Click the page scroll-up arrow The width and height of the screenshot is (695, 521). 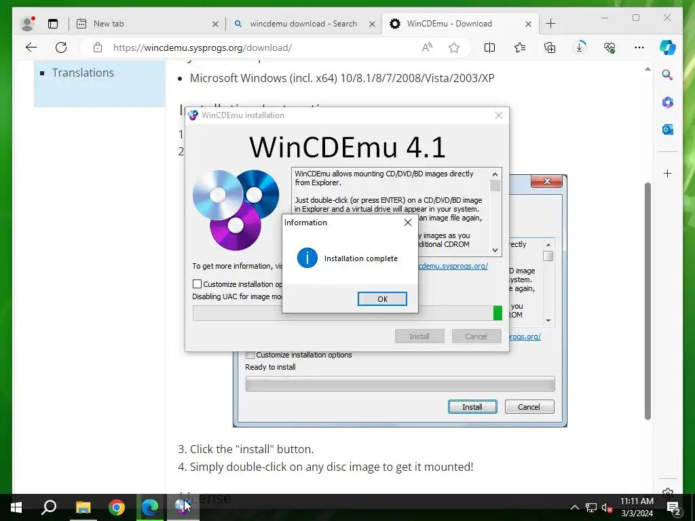pyautogui.click(x=647, y=69)
